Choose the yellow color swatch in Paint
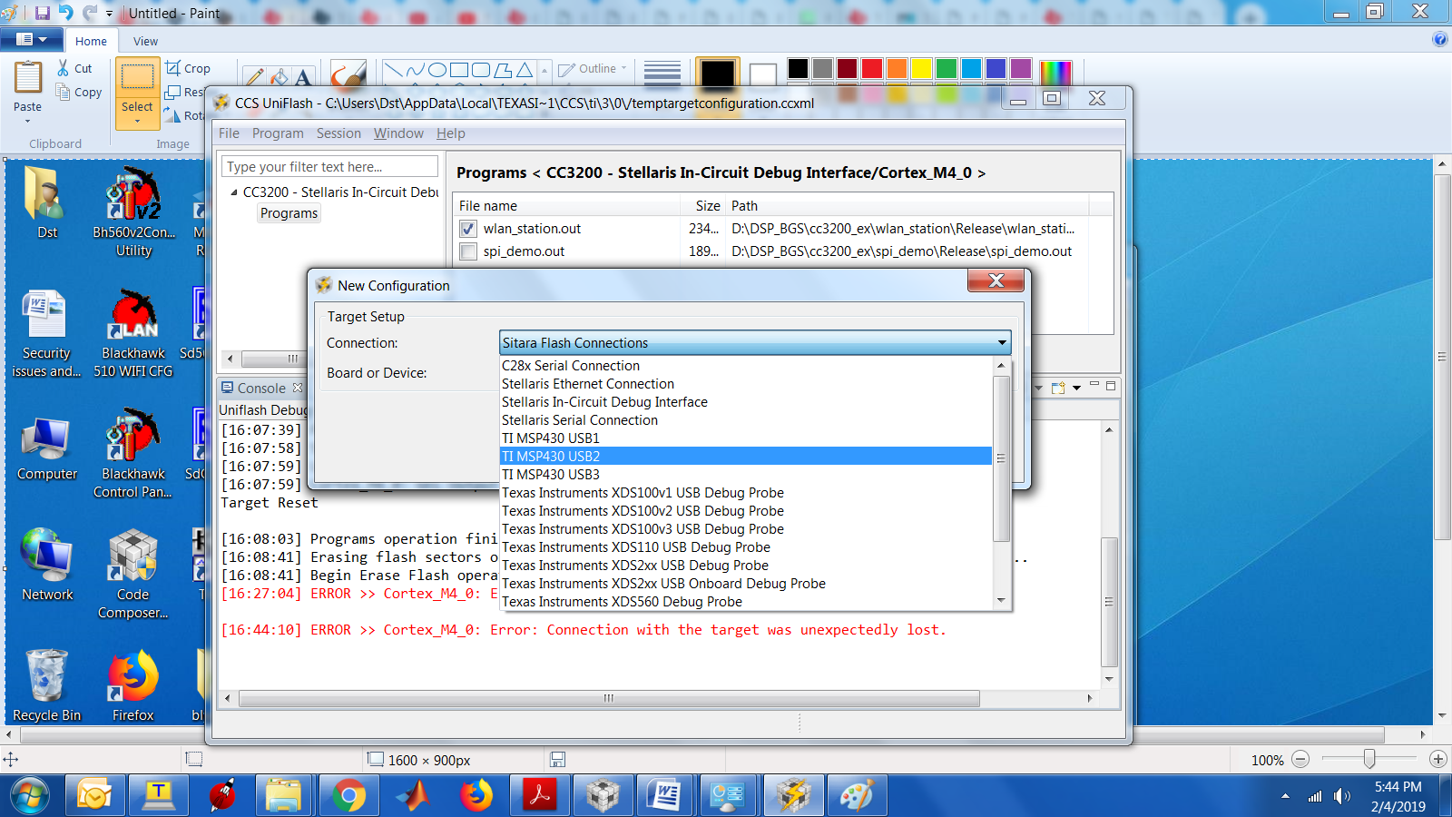This screenshot has width=1452, height=817. click(921, 69)
